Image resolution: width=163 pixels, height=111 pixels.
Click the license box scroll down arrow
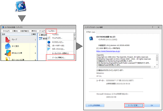coord(157,65)
